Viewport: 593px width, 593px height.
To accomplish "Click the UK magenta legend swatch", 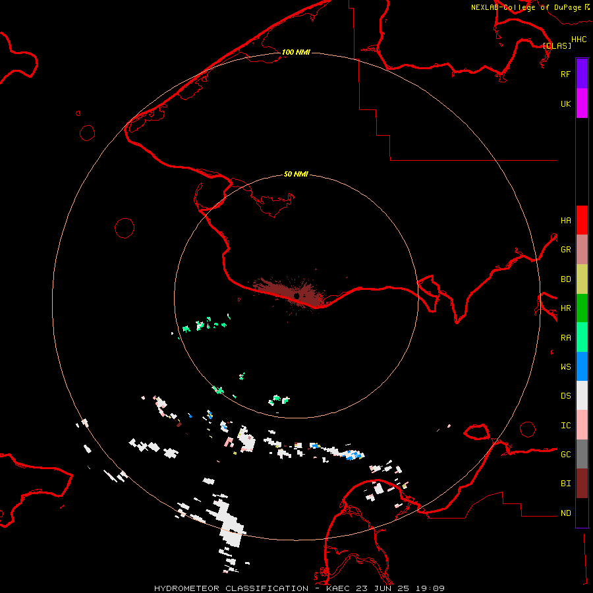I will tap(582, 103).
